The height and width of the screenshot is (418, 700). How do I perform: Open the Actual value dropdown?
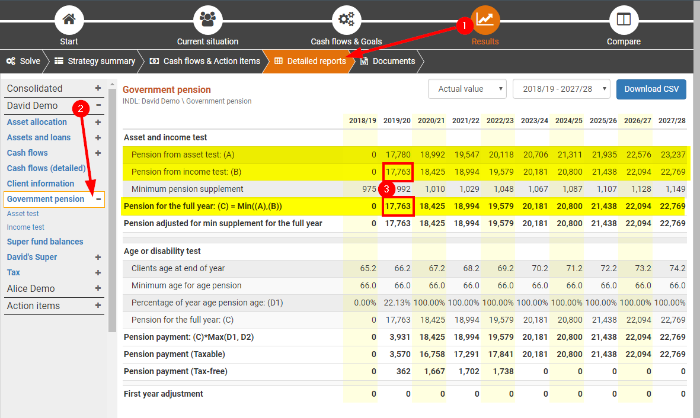click(x=467, y=89)
